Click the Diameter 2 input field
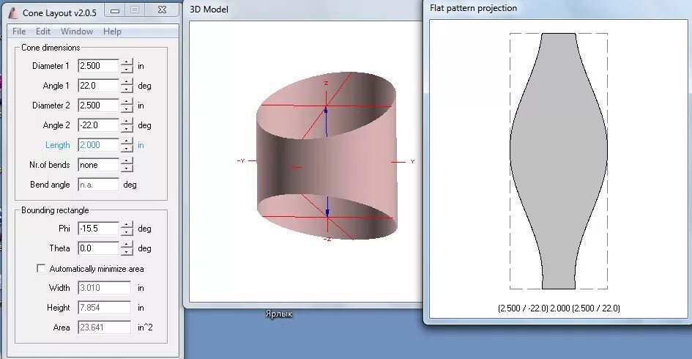Viewport: 692px width, 359px height. 98,106
